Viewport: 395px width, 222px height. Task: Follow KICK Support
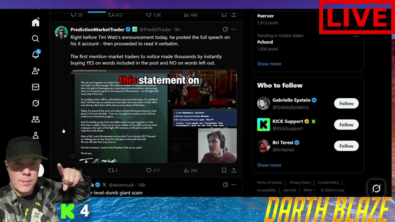pos(346,125)
